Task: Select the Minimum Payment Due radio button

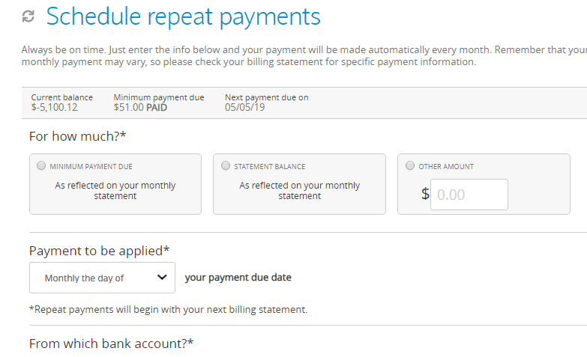Action: [x=41, y=165]
